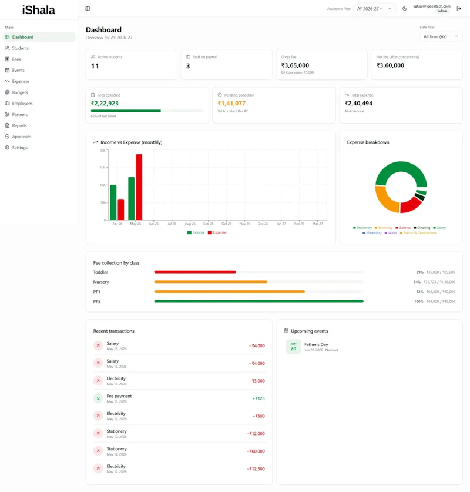Click the ₹1,41,077 pending collection value
This screenshot has height=492, width=470.
[231, 103]
